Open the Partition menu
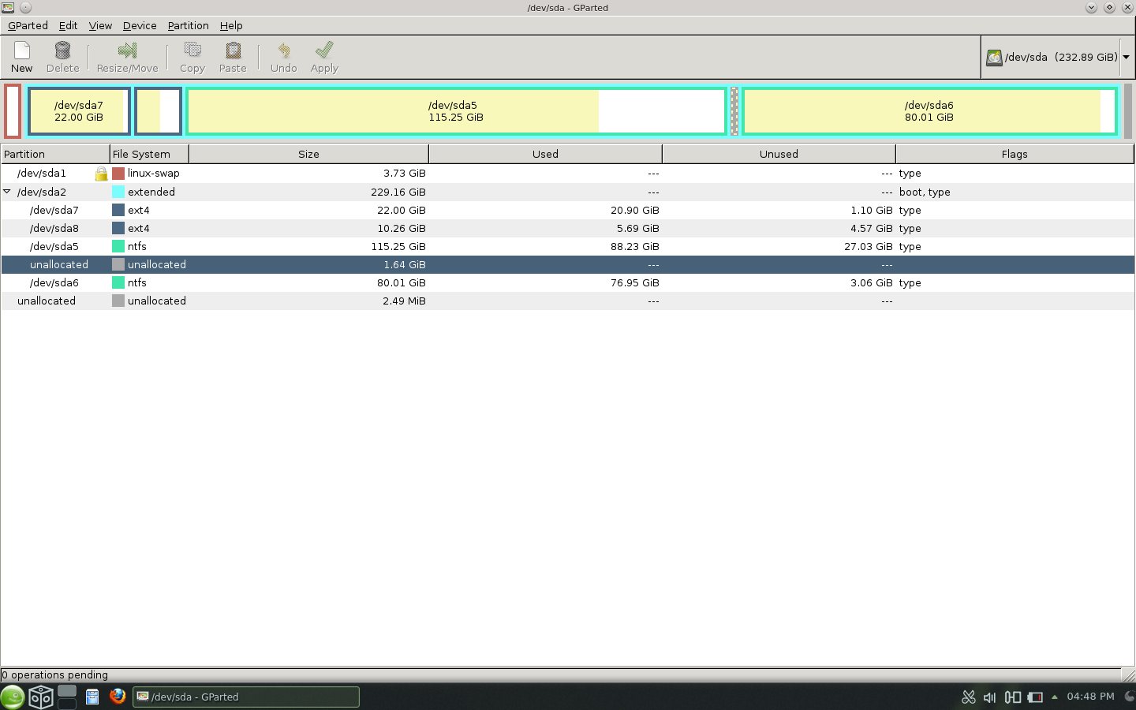 tap(188, 25)
